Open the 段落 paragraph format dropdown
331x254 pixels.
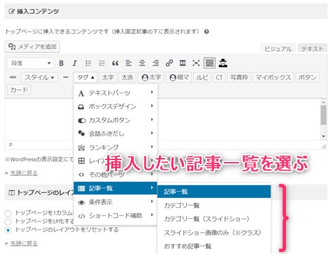[30, 63]
